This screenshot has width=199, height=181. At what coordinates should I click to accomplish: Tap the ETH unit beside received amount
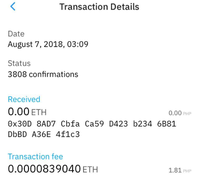39,112
